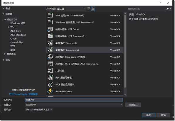Select the ASP.NET Core Web App icon
The image size is (175, 121).
(50, 57)
